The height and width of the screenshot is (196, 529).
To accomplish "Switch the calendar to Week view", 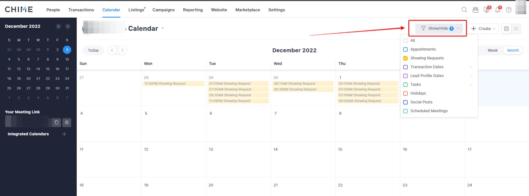I will [x=492, y=50].
